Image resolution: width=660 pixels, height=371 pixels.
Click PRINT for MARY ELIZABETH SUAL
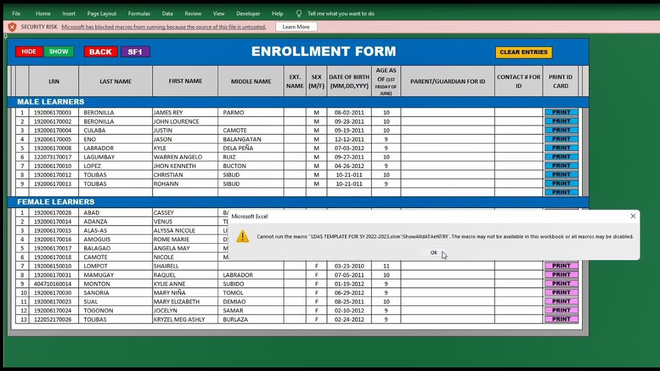(x=561, y=301)
